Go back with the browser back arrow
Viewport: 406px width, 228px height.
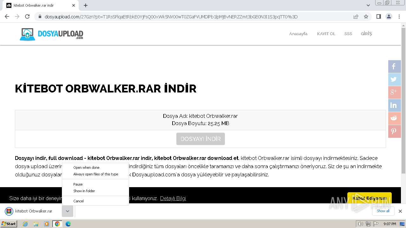point(7,16)
